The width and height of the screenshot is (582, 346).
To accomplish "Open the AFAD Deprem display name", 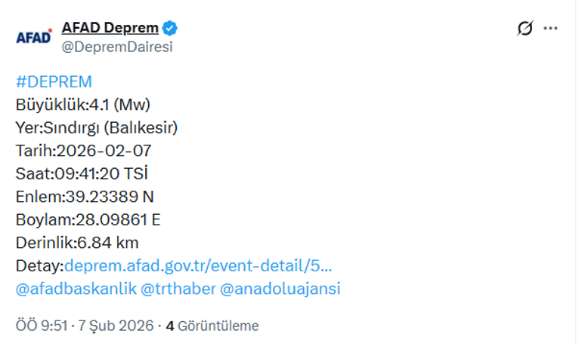I will coord(110,29).
